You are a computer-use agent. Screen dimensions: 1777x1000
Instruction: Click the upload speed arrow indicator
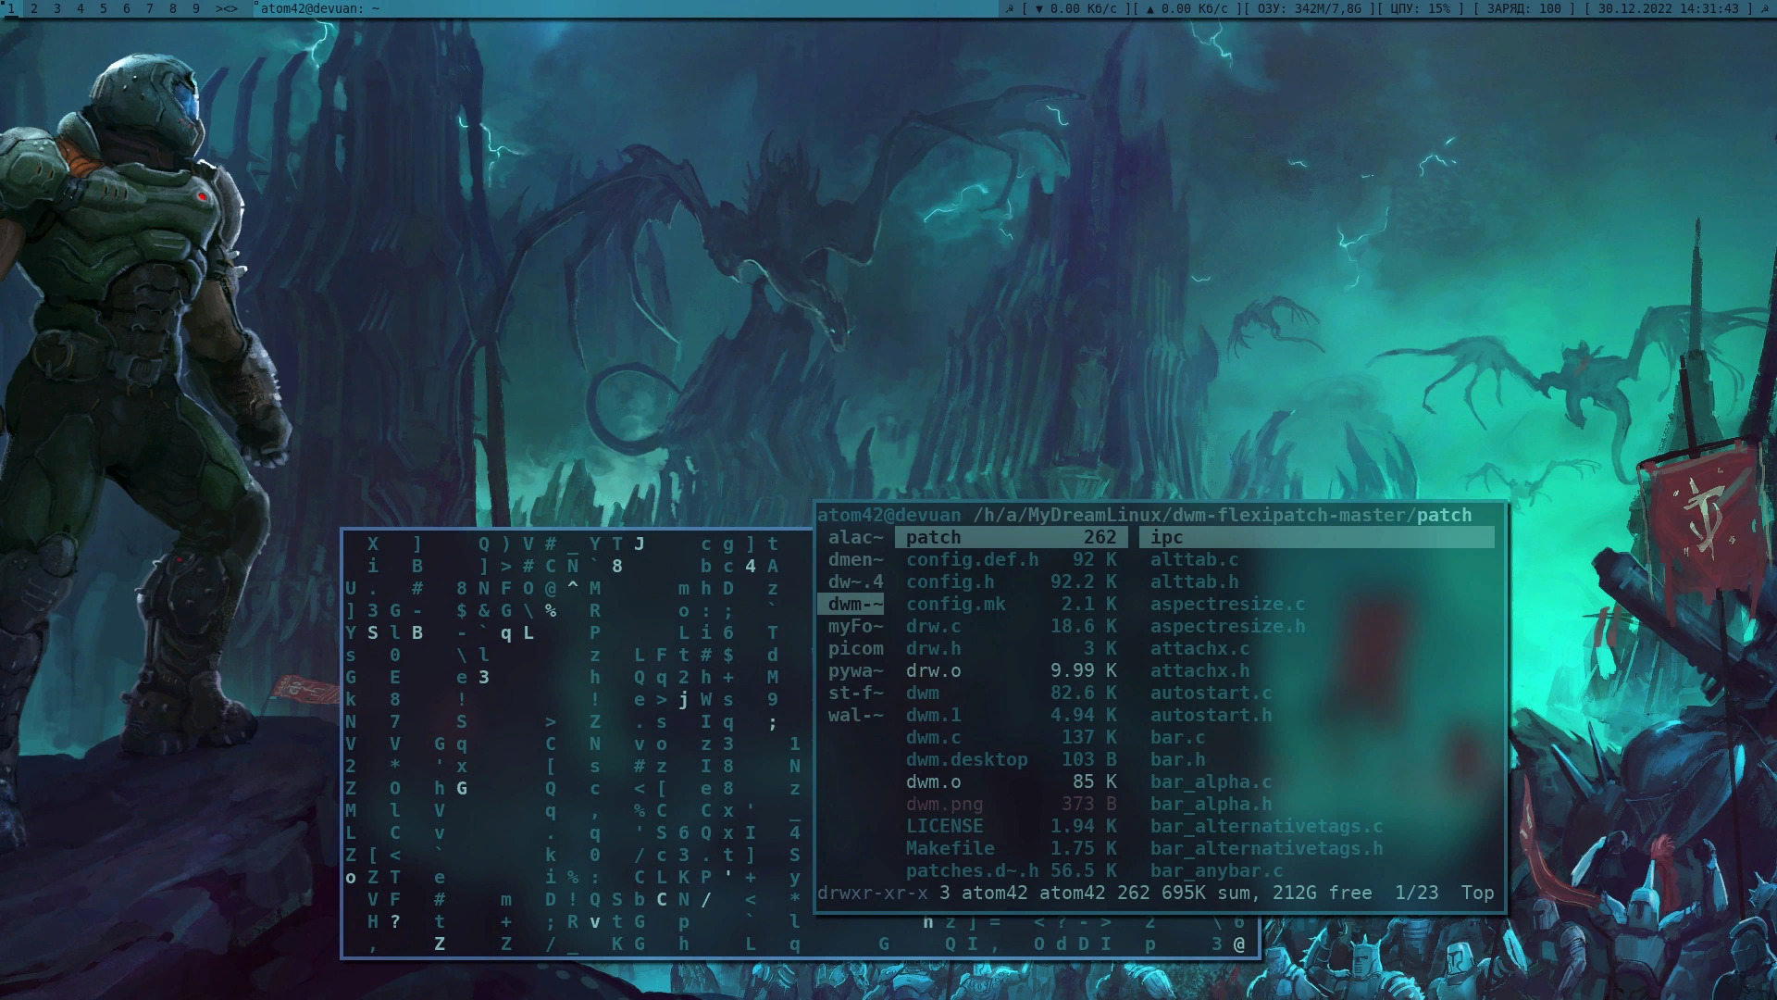(1150, 8)
